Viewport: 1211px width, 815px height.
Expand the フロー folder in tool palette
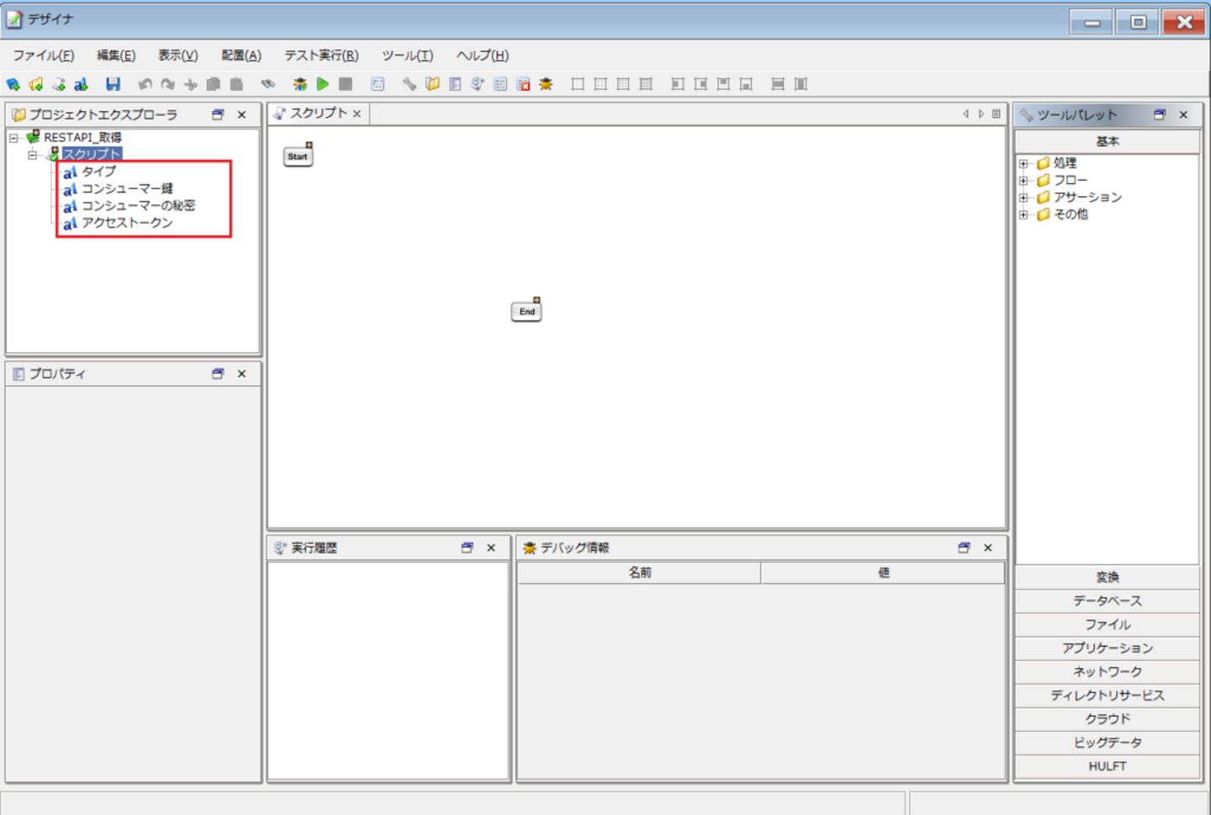pyautogui.click(x=1023, y=181)
